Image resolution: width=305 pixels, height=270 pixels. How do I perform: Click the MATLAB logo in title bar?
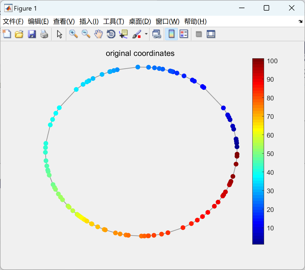coord(8,8)
